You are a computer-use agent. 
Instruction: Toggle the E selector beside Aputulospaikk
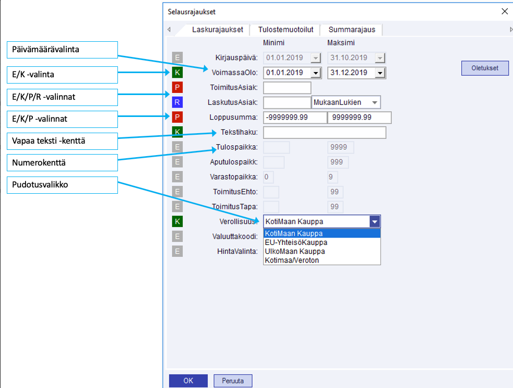pos(177,162)
